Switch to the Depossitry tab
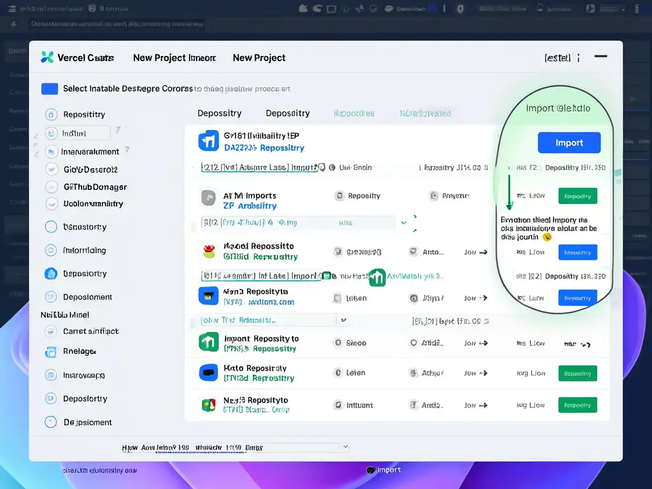The image size is (652, 489). coord(220,113)
